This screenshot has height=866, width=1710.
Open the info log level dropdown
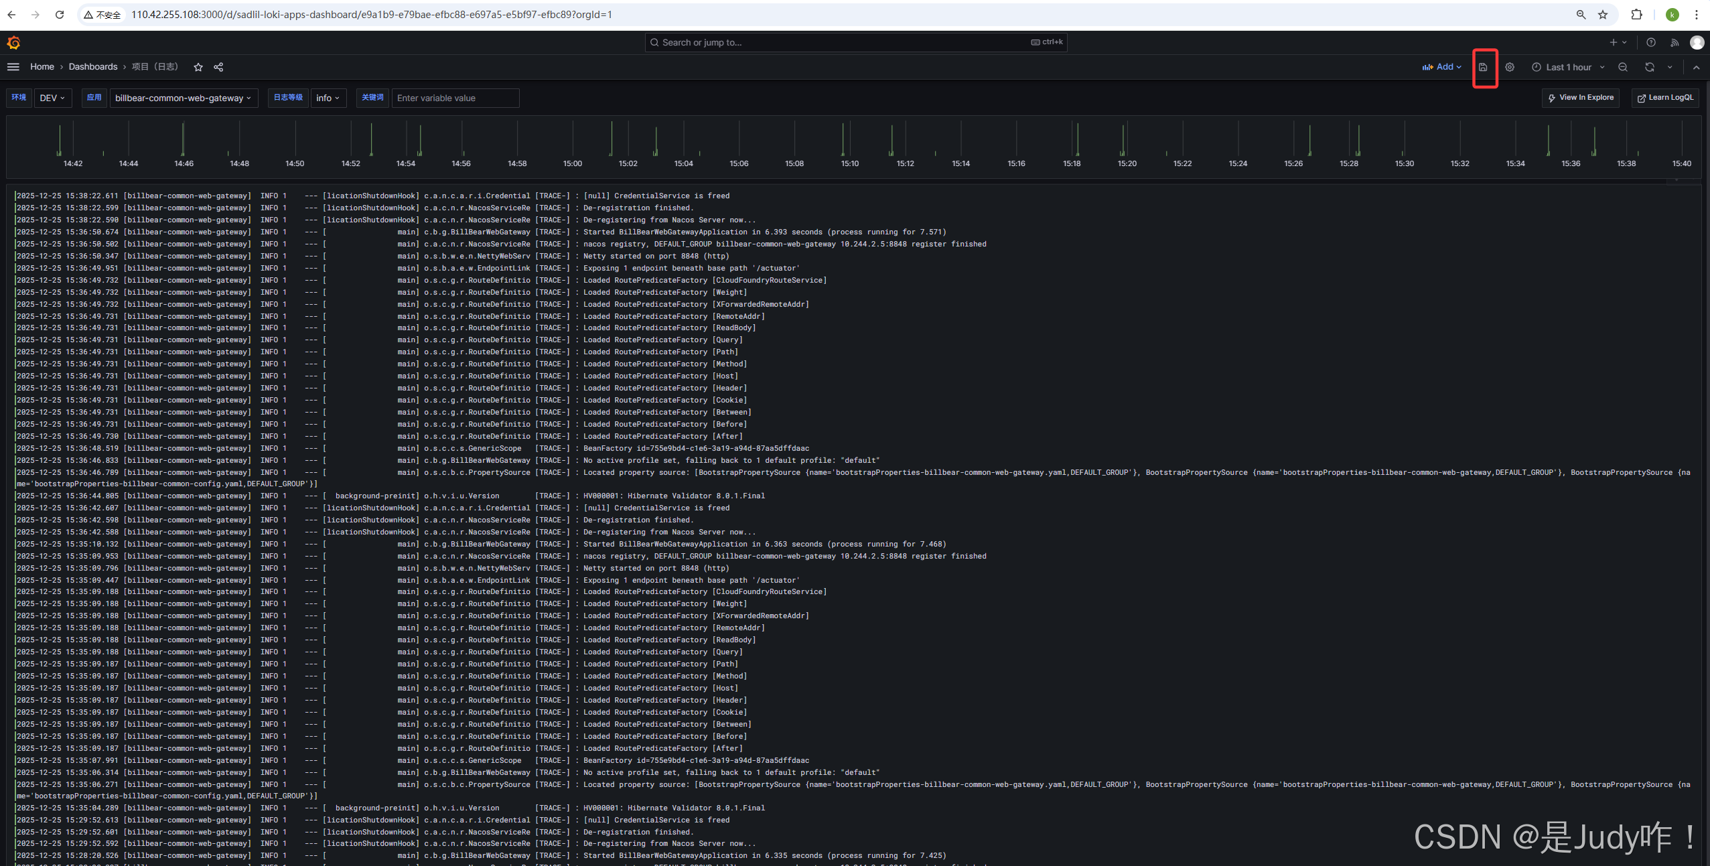328,98
